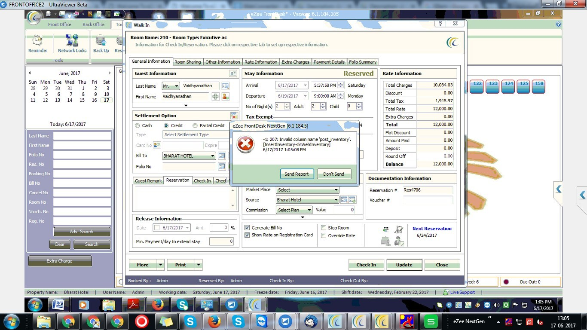Click the top-left tool icon above Next Reservation
The image size is (587, 330).
click(x=386, y=229)
